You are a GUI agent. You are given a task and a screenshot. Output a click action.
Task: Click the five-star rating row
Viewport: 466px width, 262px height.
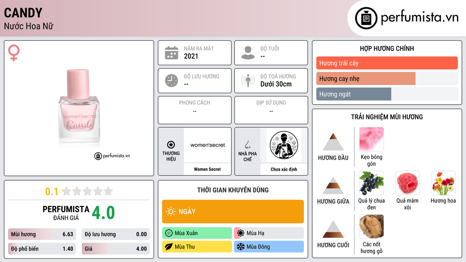point(87,191)
